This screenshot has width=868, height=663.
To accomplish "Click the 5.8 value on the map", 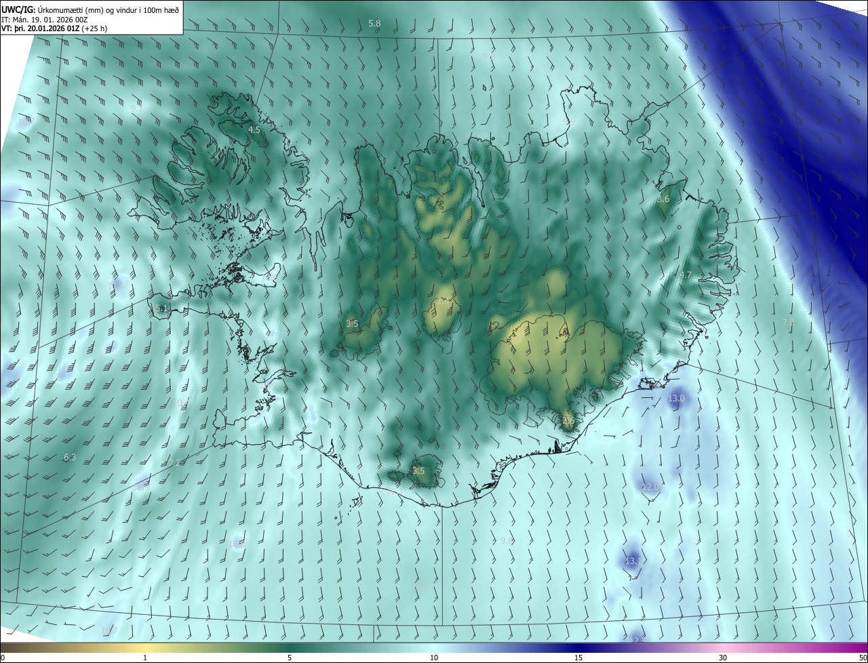I will (374, 24).
